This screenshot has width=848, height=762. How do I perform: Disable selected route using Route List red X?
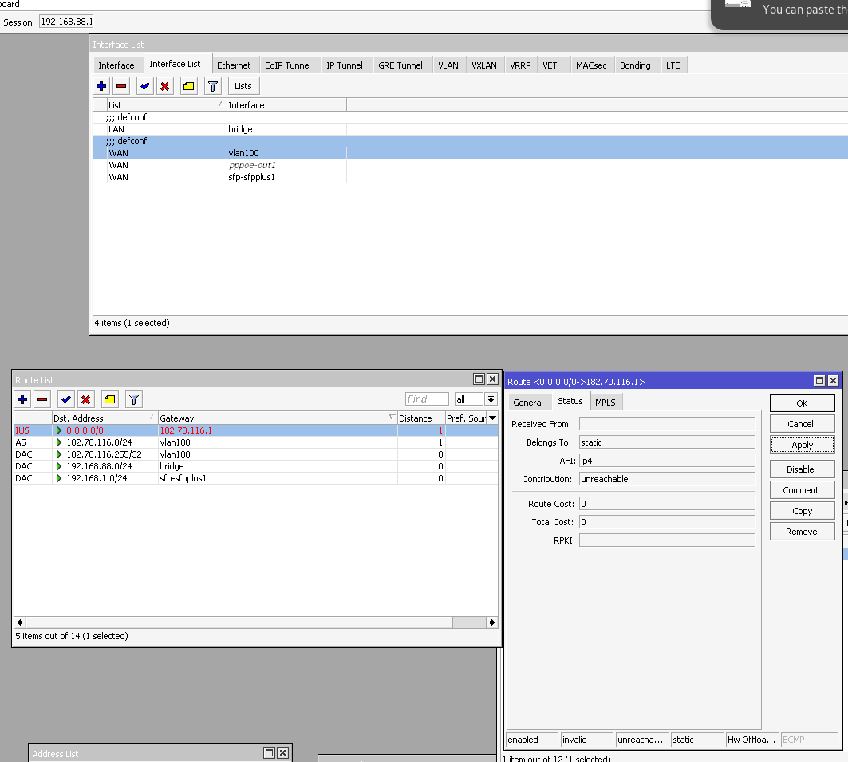(x=86, y=399)
